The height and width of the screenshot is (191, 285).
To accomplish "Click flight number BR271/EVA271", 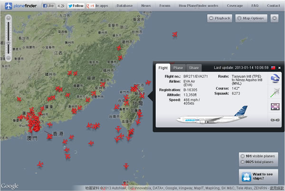I will 196,76.
